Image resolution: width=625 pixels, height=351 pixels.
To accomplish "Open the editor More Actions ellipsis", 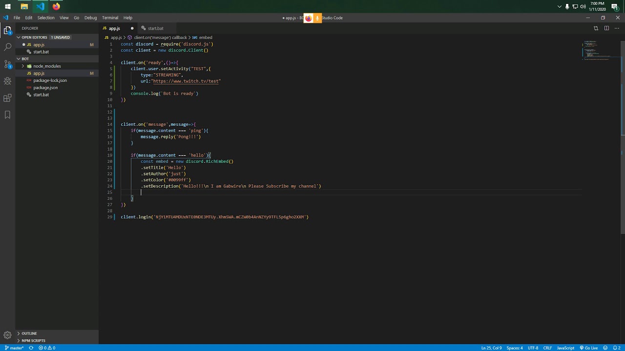I will pos(617,28).
